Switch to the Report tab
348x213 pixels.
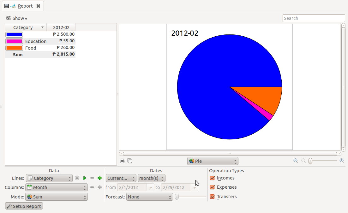[x=25, y=6]
